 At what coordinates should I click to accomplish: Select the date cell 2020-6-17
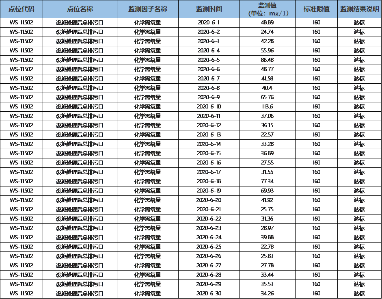point(209,172)
